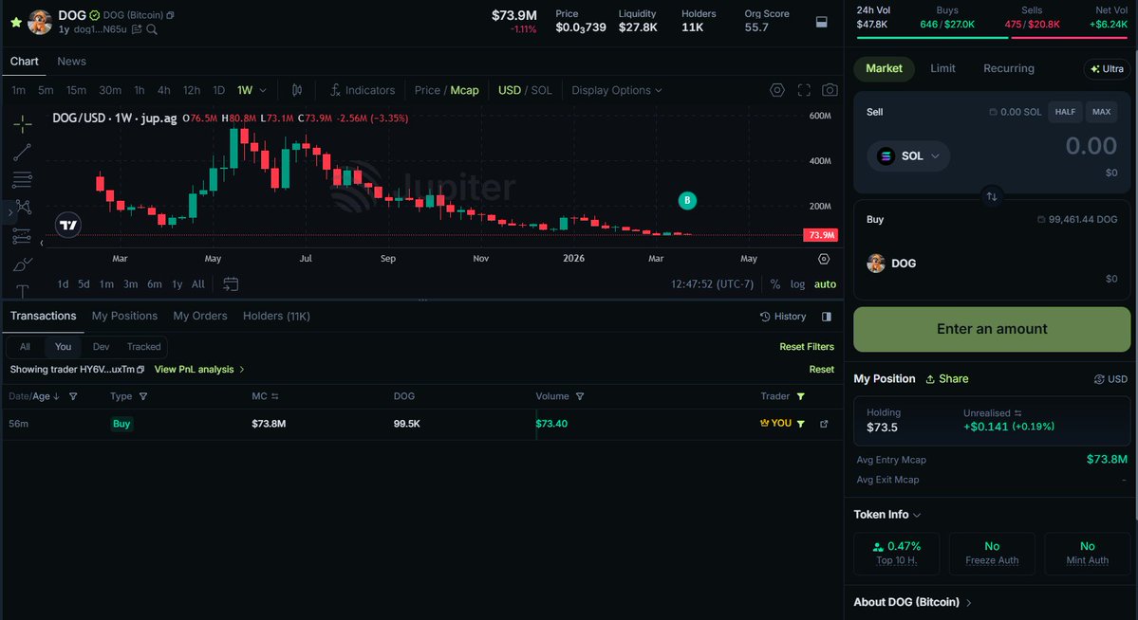
Task: Select the brush drawing tool
Action: coord(23,264)
